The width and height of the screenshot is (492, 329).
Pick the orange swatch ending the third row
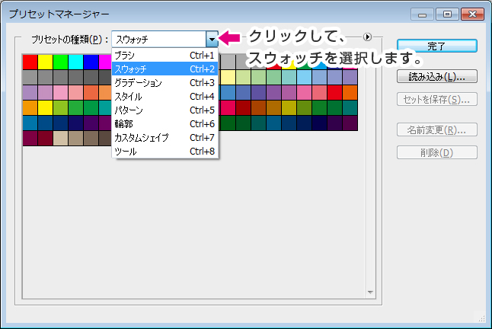point(350,92)
